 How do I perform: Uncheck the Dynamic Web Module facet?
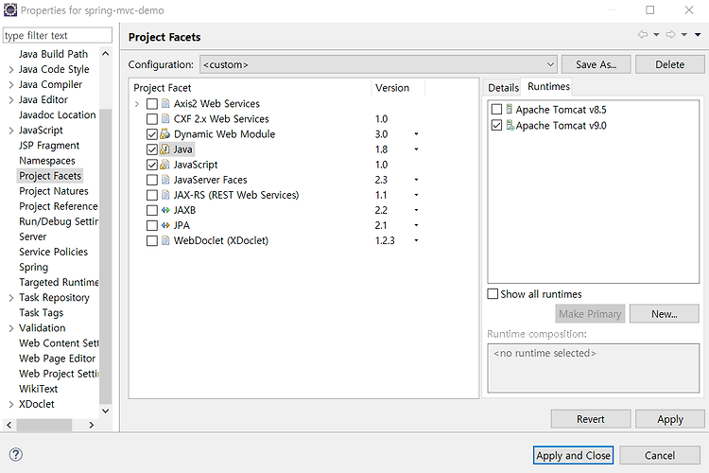tap(152, 134)
